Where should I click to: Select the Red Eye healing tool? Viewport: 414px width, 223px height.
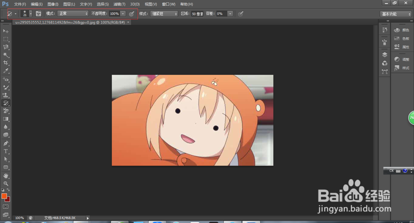click(5, 79)
